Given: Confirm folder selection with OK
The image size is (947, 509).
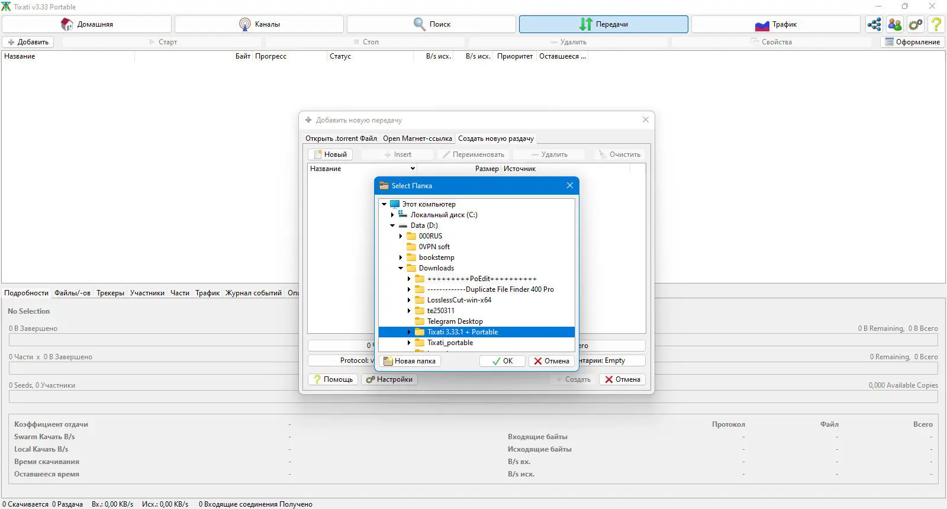Looking at the screenshot, I should (503, 361).
